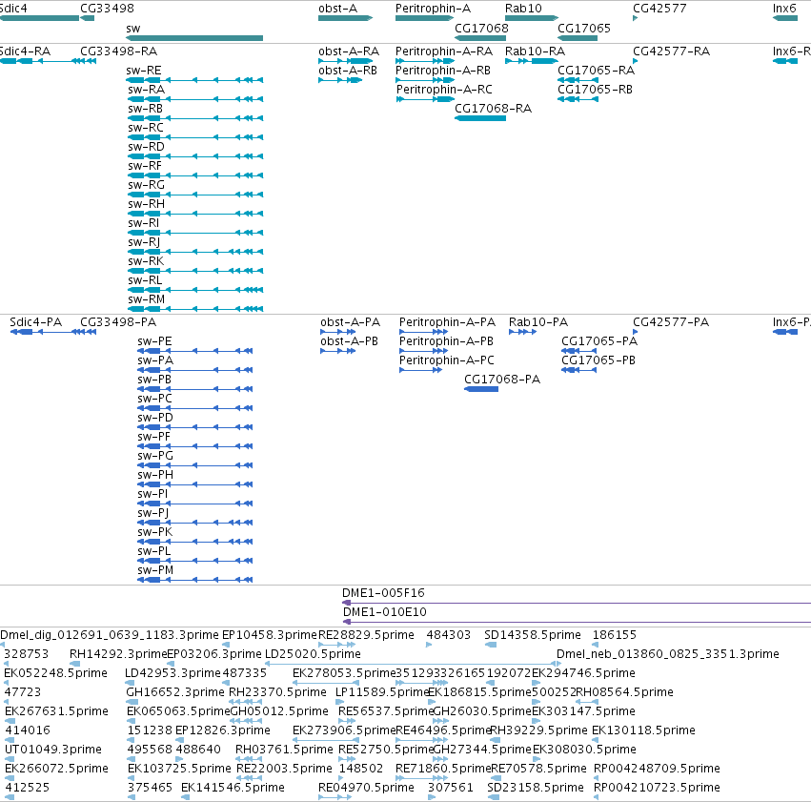Select obst-A-RB transcript
Image resolution: width=811 pixels, height=802 pixels.
(x=340, y=80)
